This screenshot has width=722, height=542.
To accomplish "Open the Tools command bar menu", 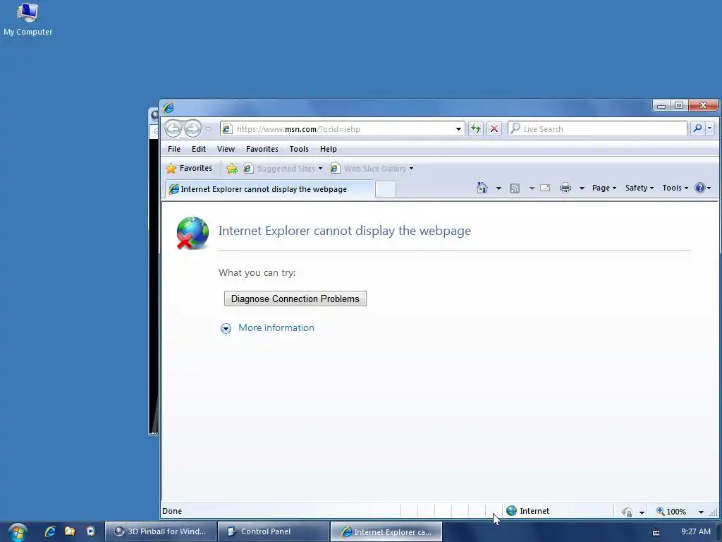I will (x=675, y=188).
